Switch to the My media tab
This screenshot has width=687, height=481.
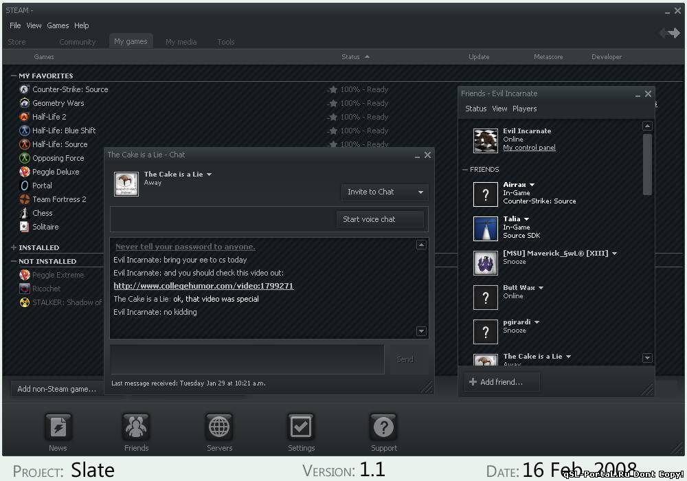[x=181, y=42]
